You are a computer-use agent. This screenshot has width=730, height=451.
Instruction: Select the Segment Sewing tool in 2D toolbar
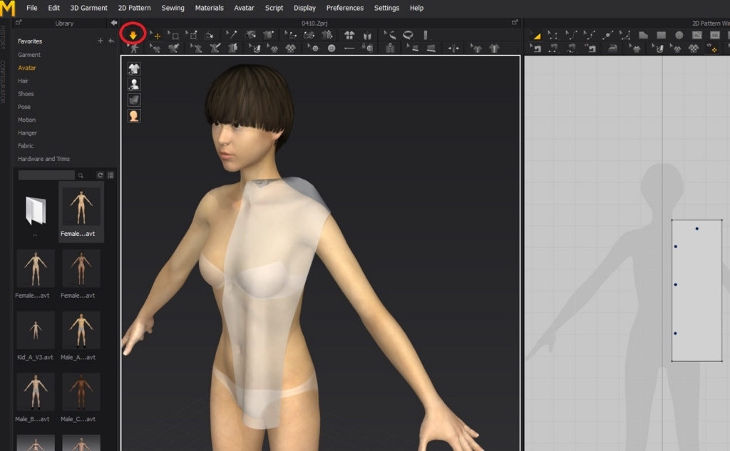[x=552, y=48]
